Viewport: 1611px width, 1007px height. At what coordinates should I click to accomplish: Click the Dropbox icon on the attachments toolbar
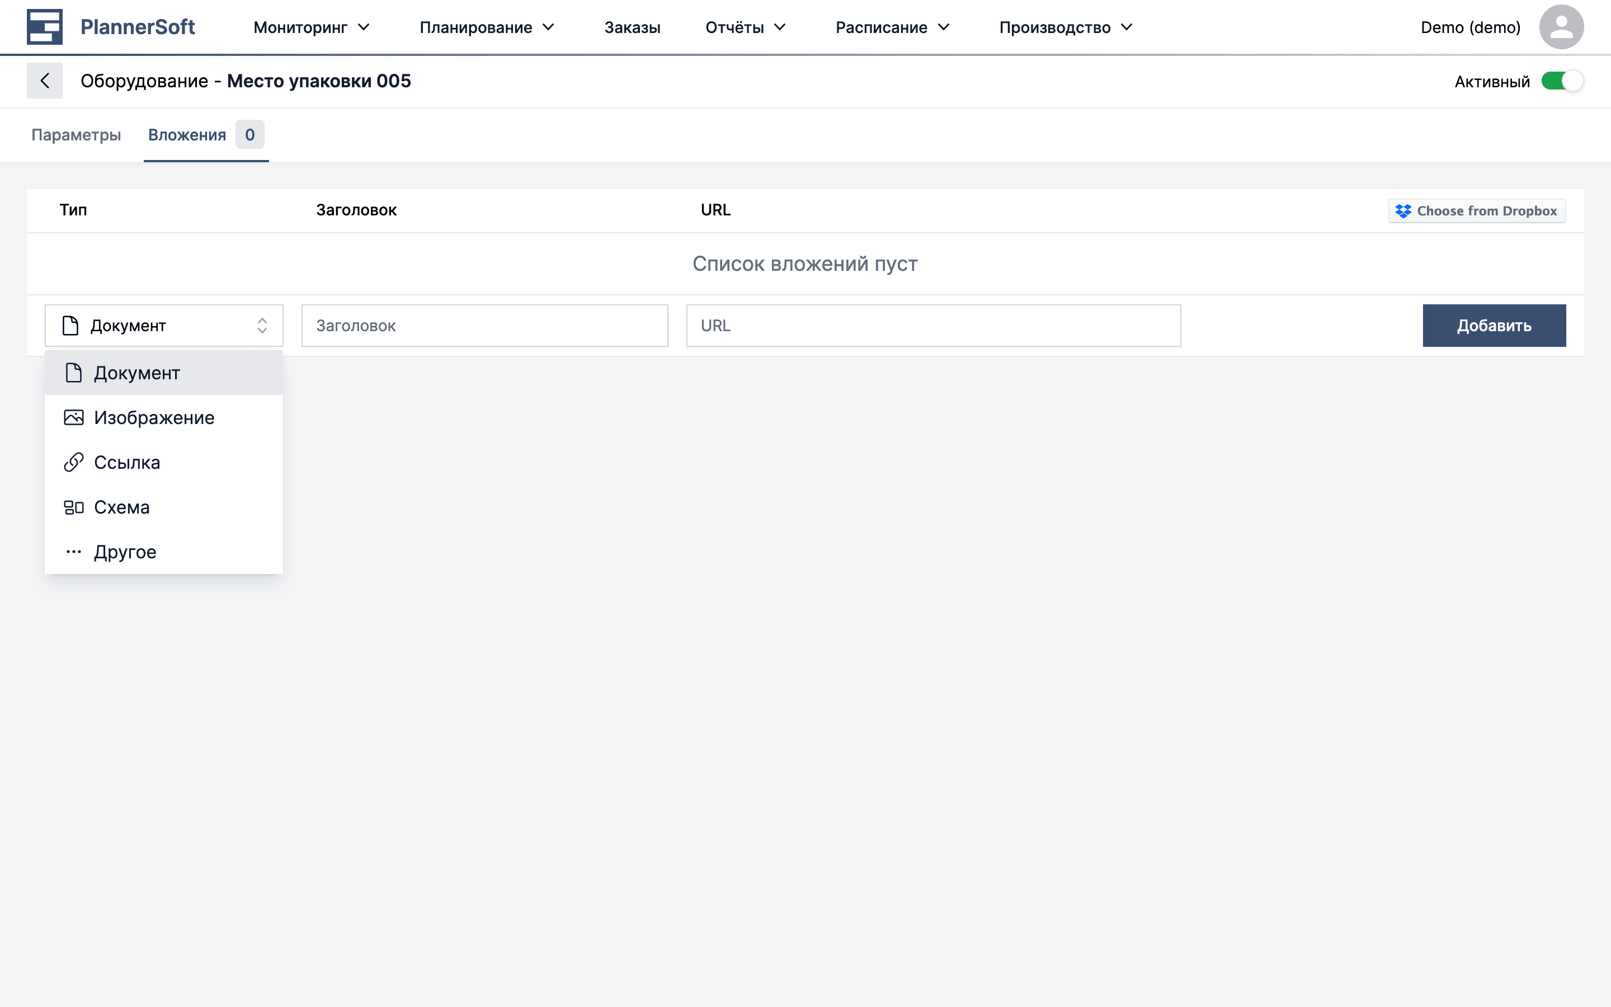[x=1403, y=210]
